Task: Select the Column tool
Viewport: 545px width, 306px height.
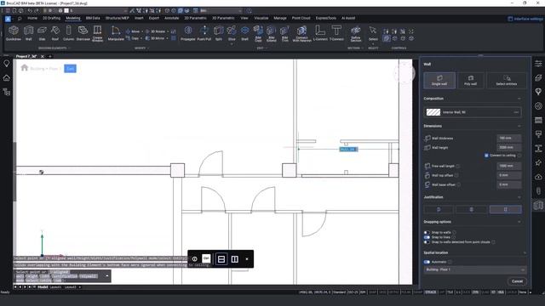Action: 68,33
